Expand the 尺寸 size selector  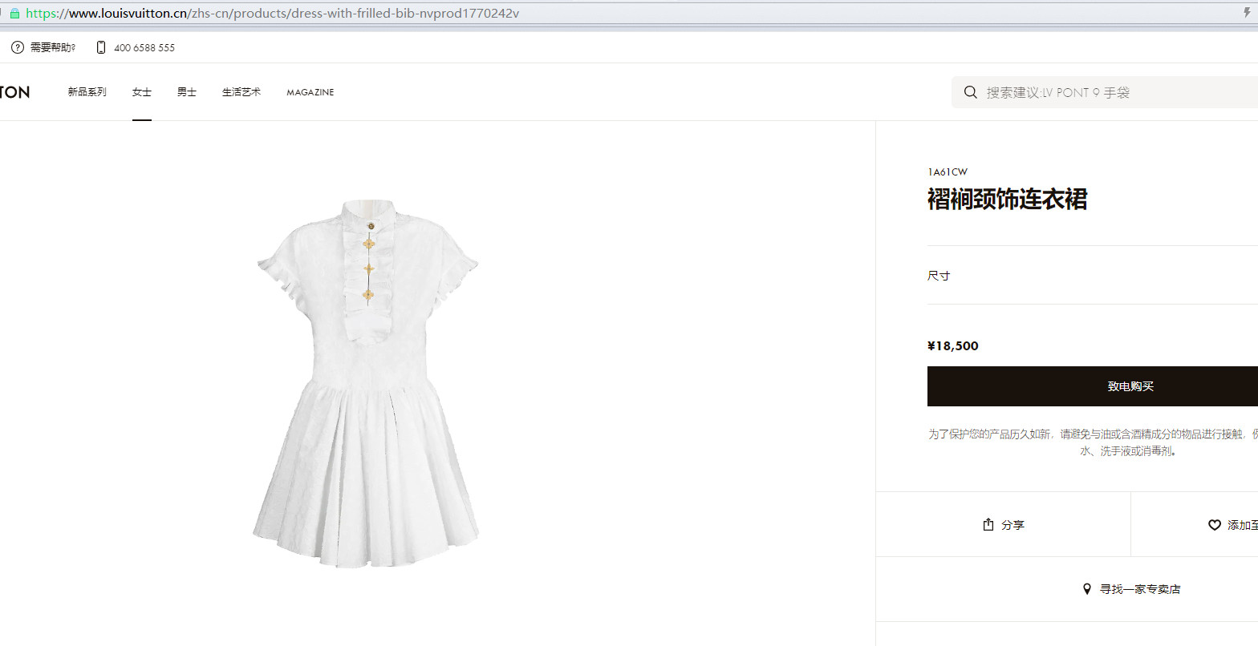click(x=1093, y=276)
